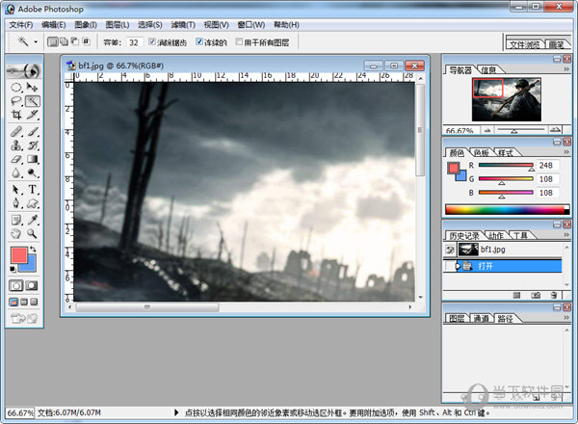Choose full screen with menu bar mode

pyautogui.click(x=24, y=302)
